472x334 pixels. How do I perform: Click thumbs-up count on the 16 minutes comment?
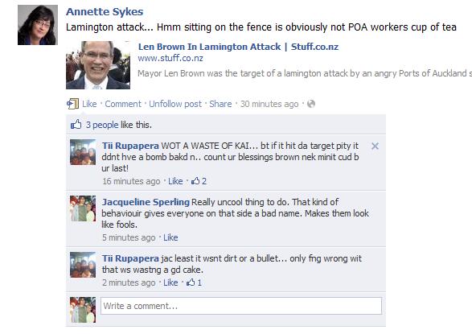pyautogui.click(x=199, y=181)
